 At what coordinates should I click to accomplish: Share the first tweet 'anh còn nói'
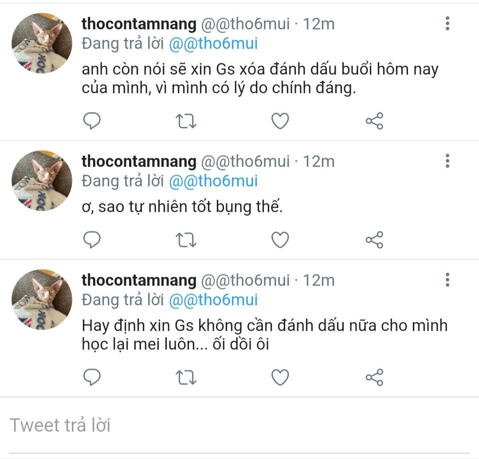coord(374,121)
